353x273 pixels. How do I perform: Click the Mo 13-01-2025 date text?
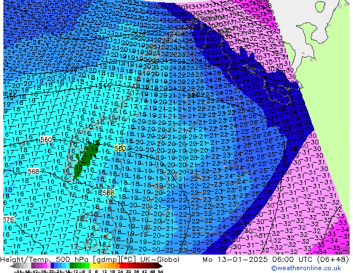tap(235, 260)
